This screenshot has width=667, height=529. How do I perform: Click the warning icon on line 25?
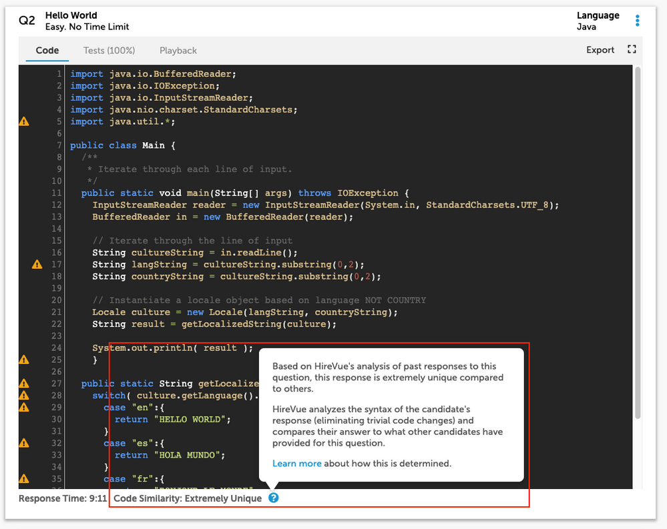click(x=24, y=360)
